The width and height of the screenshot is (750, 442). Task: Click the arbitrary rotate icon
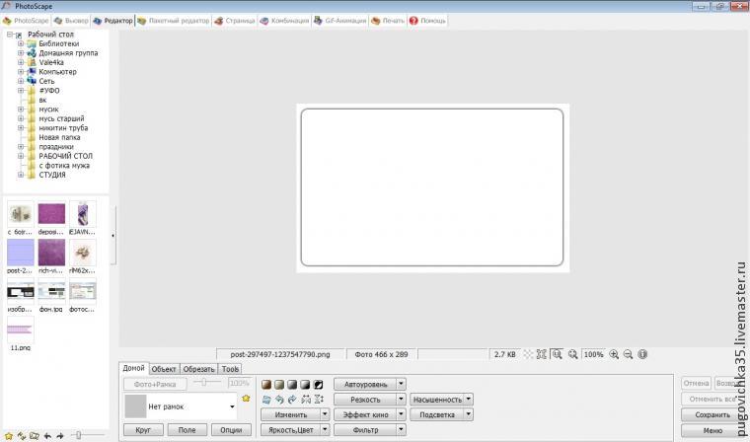[x=266, y=399]
